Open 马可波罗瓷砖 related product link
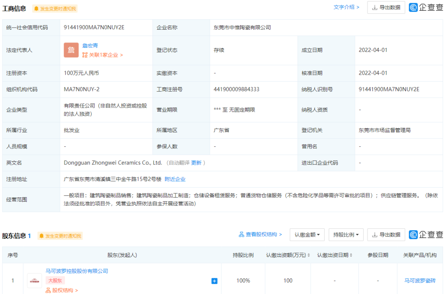This screenshot has width=446, height=294. coord(420,281)
